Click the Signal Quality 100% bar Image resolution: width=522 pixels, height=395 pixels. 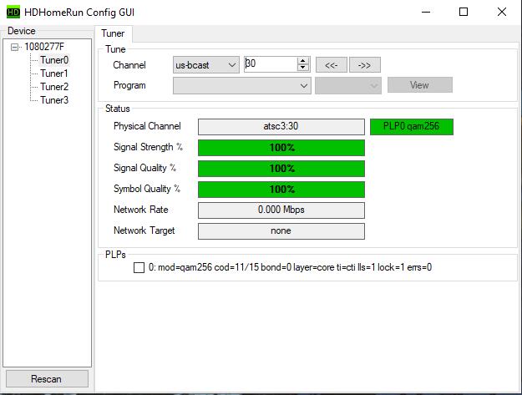[281, 169]
